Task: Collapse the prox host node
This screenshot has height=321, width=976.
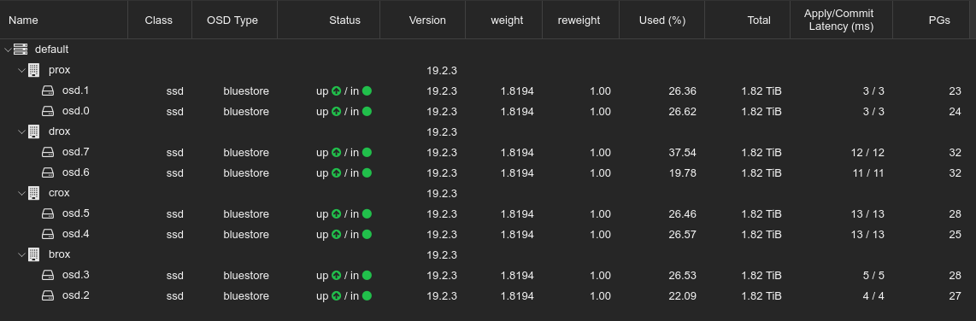Action: 21,70
